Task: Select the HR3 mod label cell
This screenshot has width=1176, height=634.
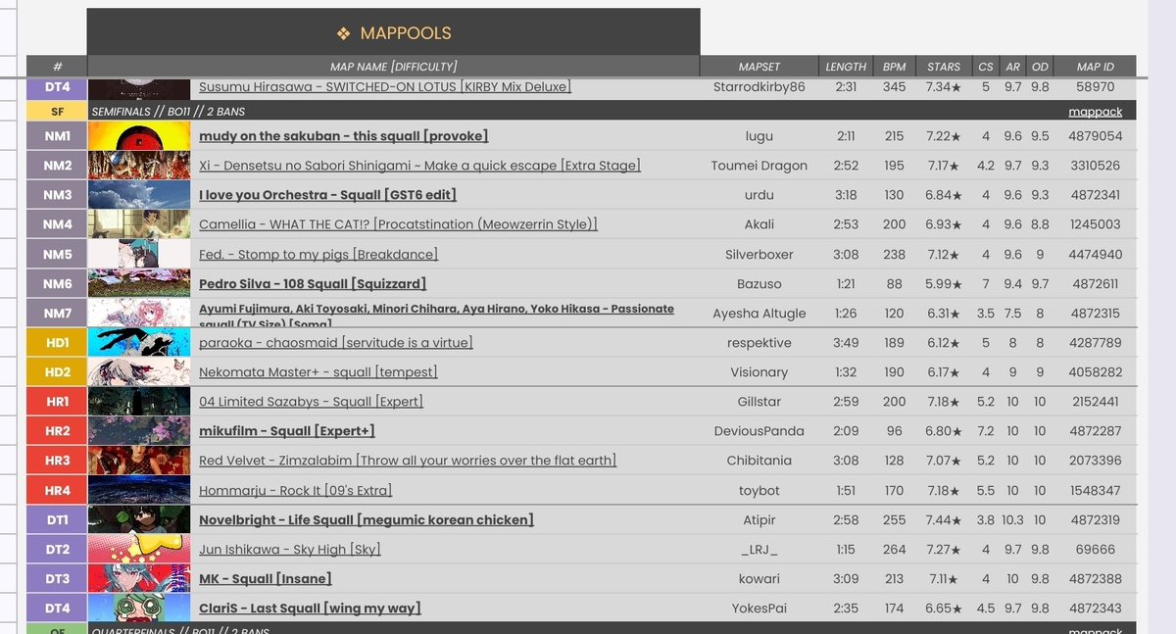Action: pyautogui.click(x=57, y=461)
